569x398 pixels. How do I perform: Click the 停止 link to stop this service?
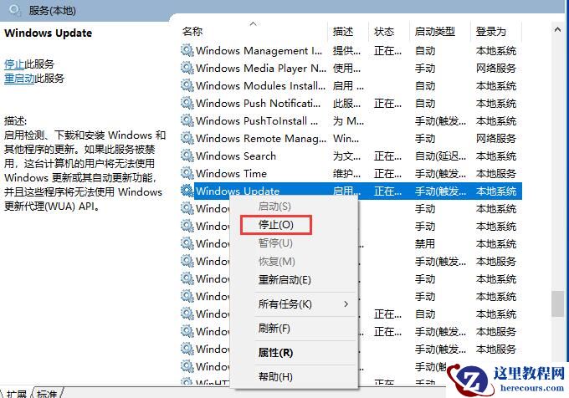click(x=14, y=64)
